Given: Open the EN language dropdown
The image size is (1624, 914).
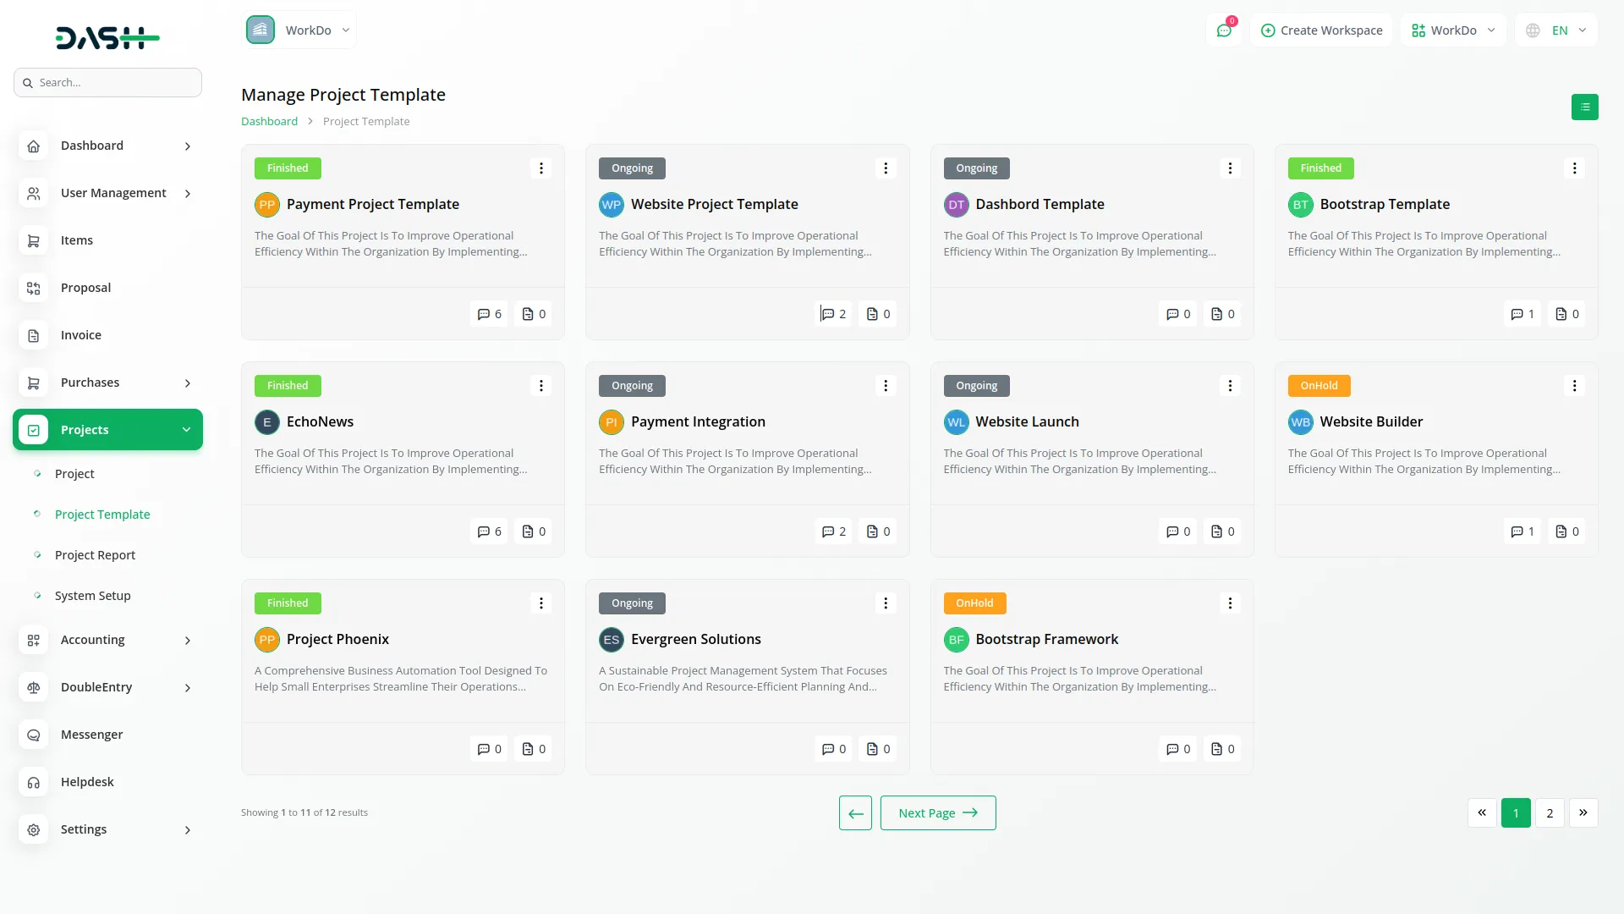Looking at the screenshot, I should 1555,30.
